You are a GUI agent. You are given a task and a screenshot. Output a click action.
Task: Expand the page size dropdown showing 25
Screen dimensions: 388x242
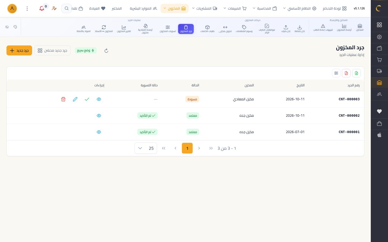[146, 148]
